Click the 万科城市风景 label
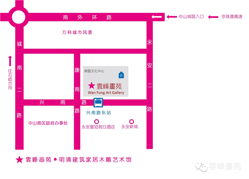 tap(77, 32)
